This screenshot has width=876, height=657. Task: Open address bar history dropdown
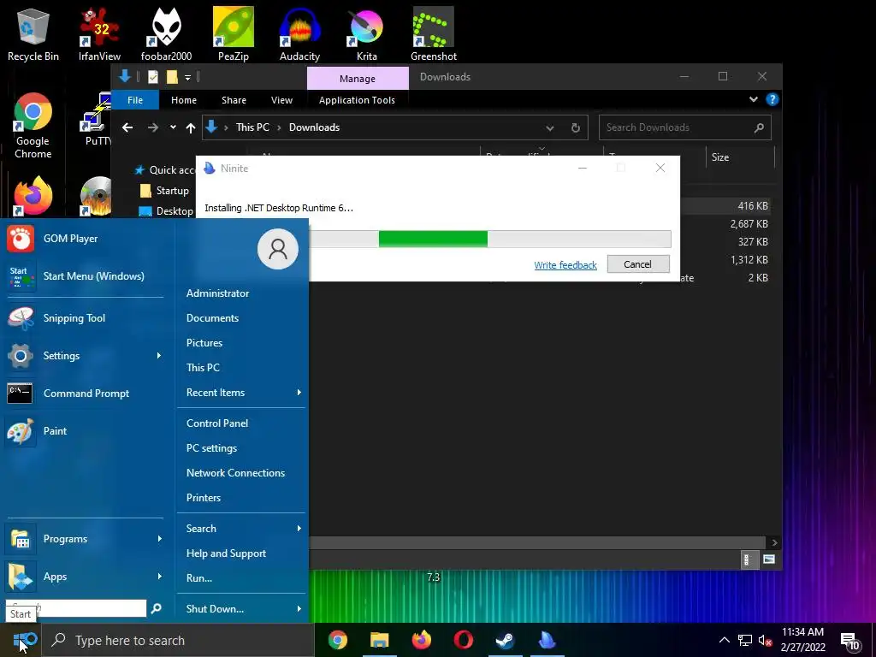(550, 128)
